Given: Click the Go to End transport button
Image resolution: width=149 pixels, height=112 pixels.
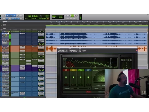Looking at the screenshot, I should [x=75, y=19].
